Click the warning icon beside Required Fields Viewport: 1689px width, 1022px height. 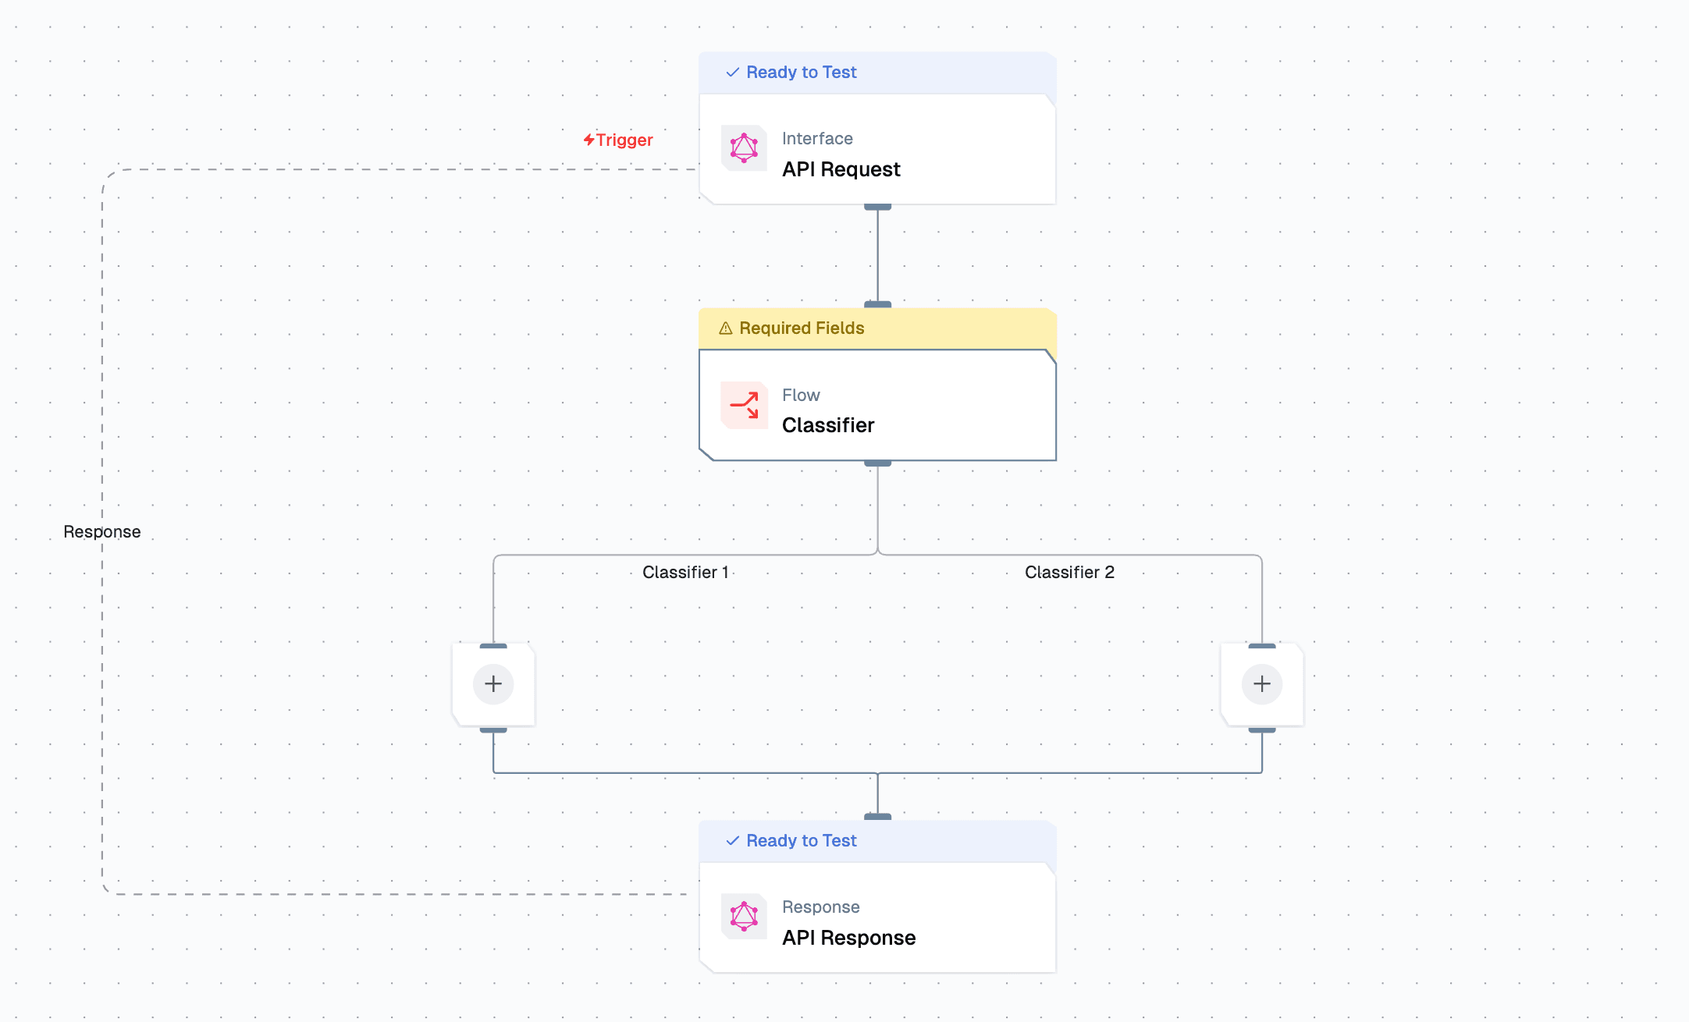(725, 328)
